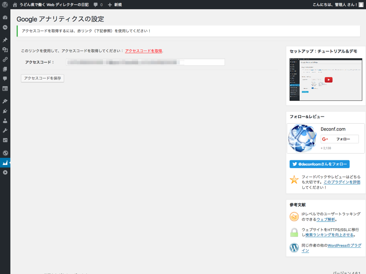366x274 pixels.
Task: Open the form/feedback sidebar icon
Action: [x=5, y=89]
